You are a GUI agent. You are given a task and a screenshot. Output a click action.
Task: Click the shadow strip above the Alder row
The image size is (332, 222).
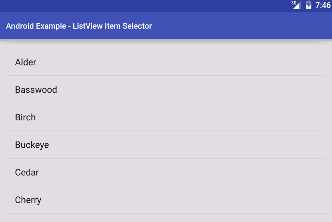click(x=166, y=41)
